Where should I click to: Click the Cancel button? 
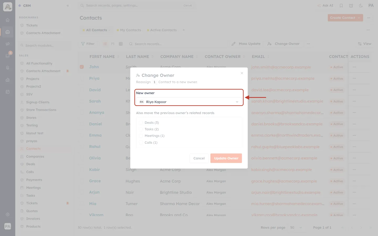(199, 158)
